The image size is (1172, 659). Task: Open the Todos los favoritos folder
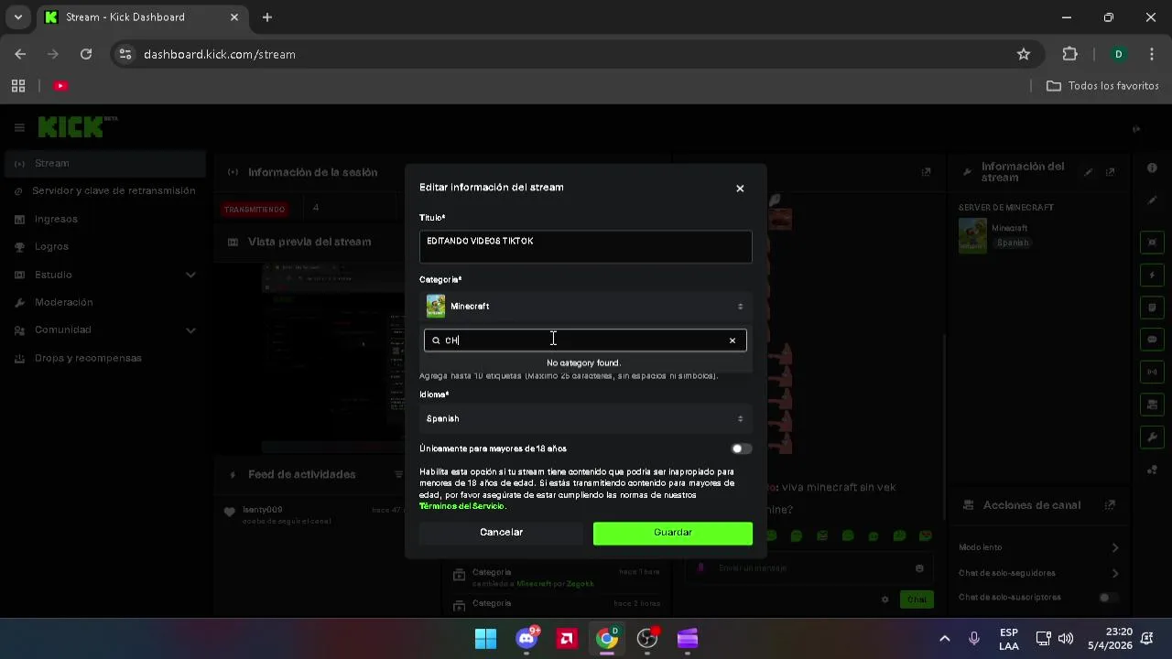(1102, 85)
